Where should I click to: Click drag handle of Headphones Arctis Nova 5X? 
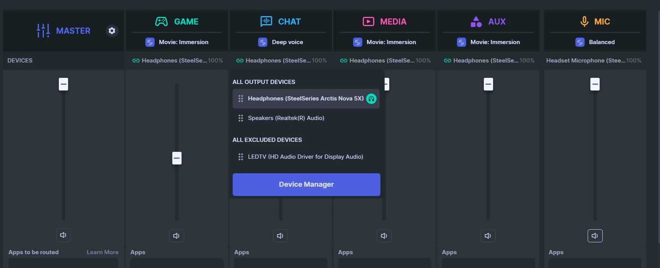tap(241, 99)
